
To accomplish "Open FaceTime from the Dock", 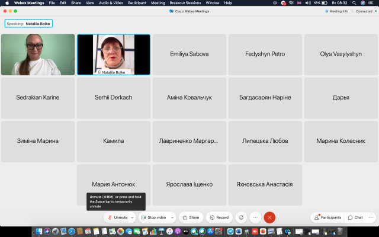I will 137,232.
